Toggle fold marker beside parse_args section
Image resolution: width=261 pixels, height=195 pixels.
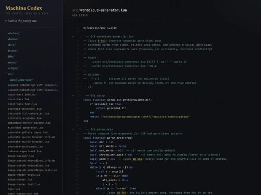pyautogui.click(x=73, y=129)
